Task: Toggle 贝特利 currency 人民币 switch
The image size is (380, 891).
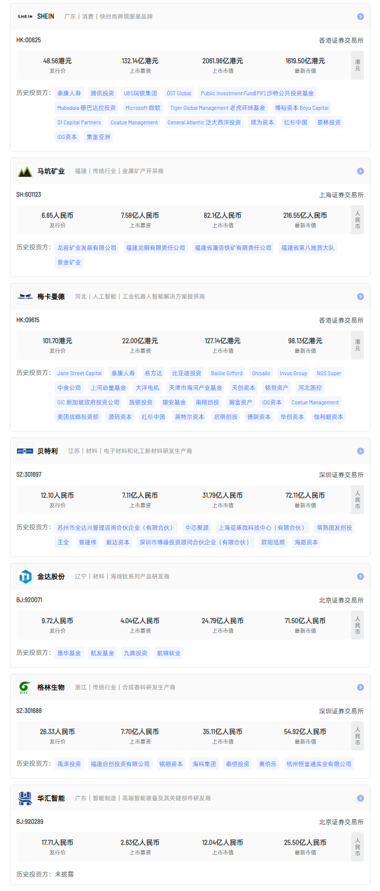Action: pos(357,500)
